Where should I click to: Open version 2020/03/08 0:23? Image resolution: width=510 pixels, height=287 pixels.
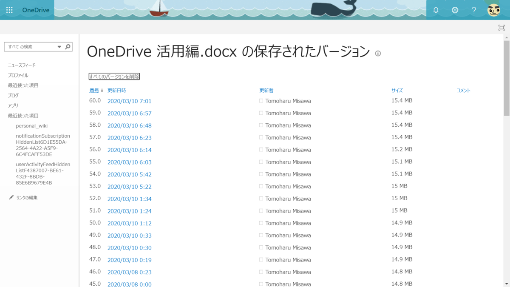pyautogui.click(x=129, y=272)
